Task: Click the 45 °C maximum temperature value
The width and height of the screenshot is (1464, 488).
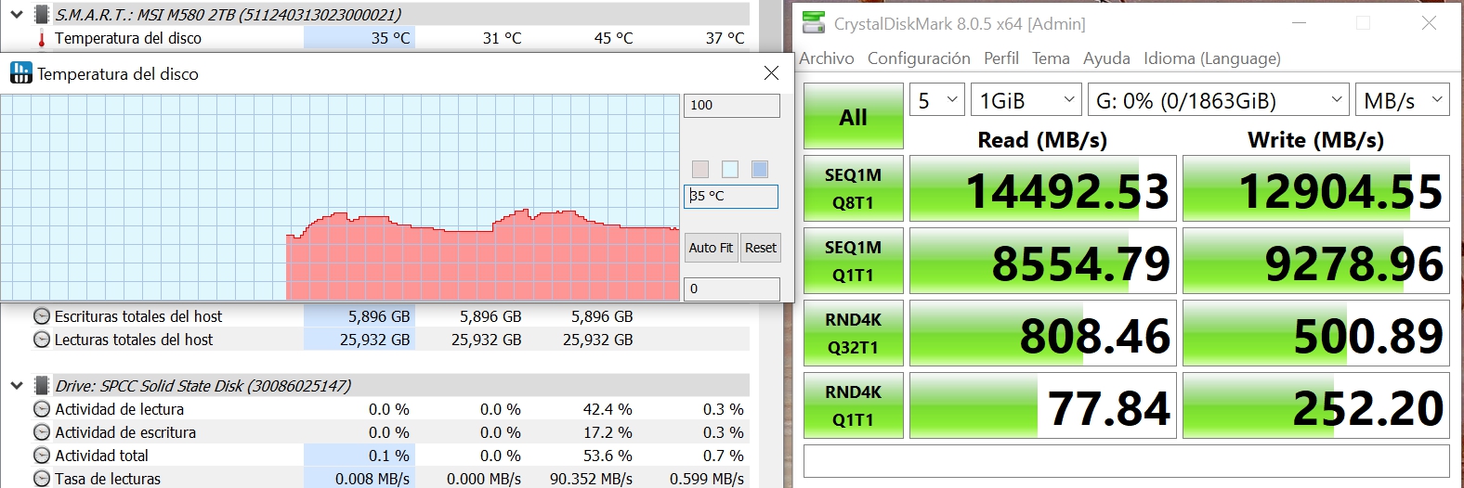Action: pos(613,38)
